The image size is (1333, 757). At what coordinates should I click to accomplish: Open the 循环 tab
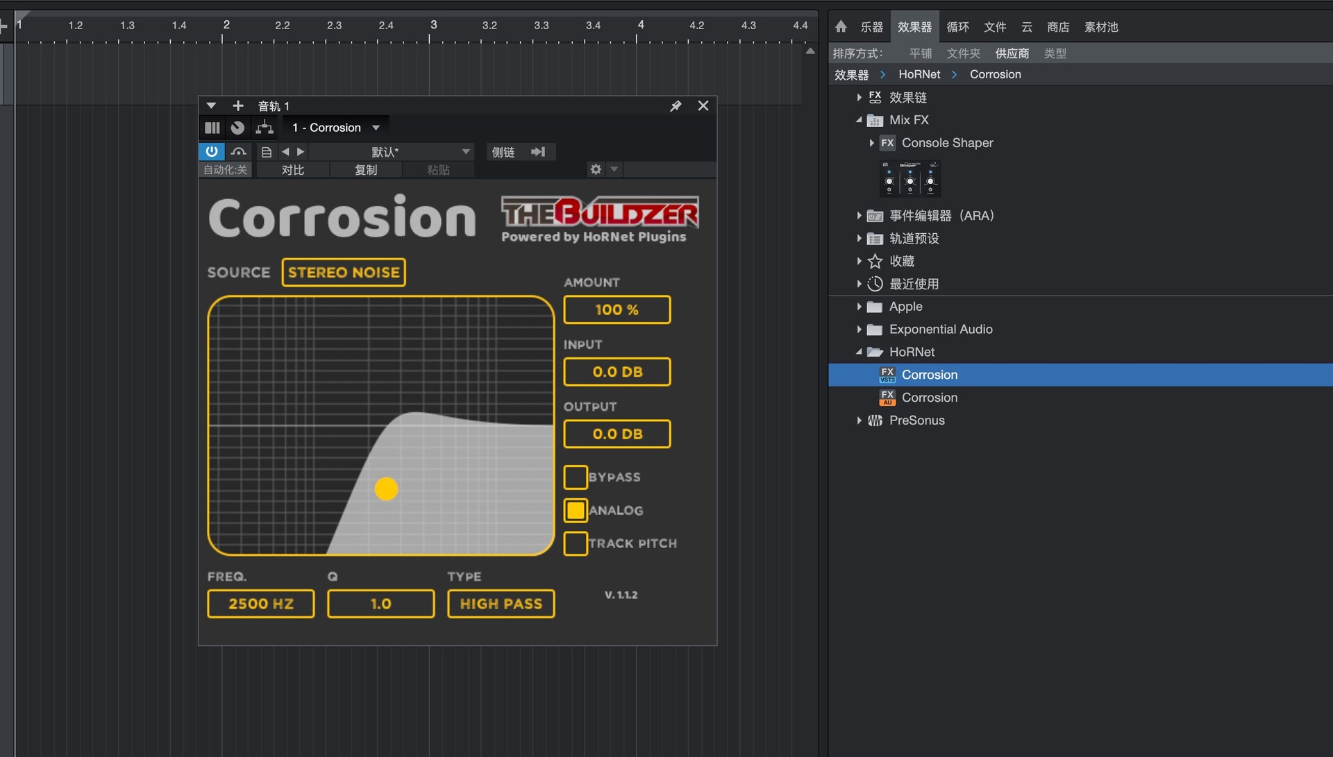pos(957,27)
